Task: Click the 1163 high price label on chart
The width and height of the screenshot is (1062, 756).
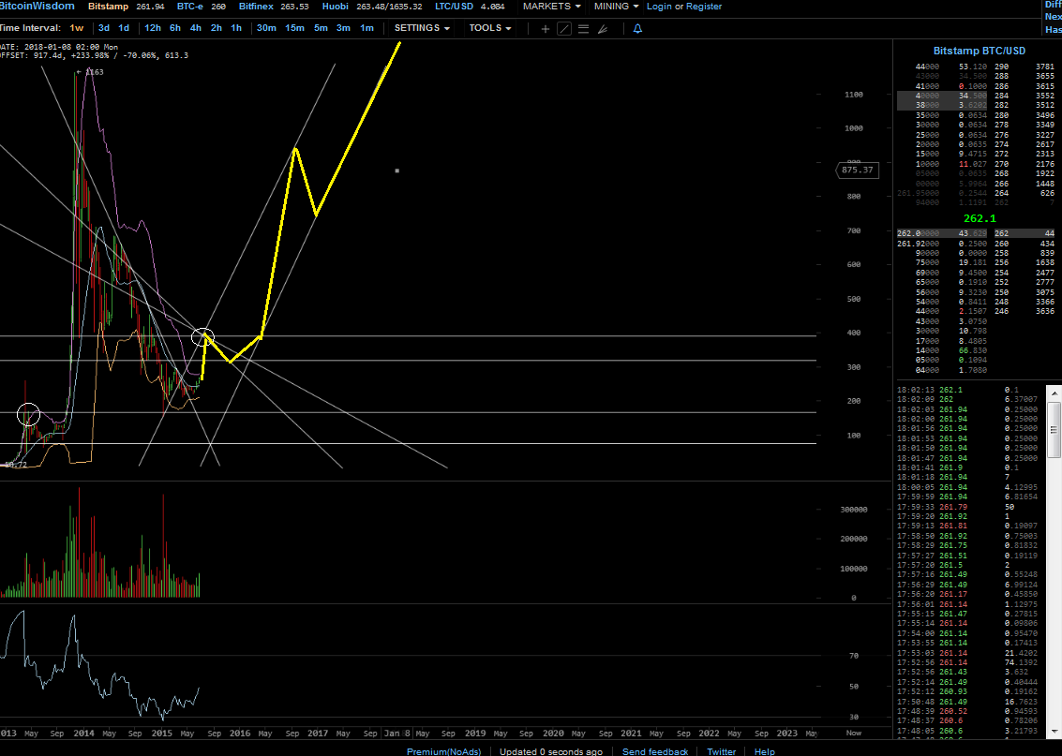Action: coord(90,72)
